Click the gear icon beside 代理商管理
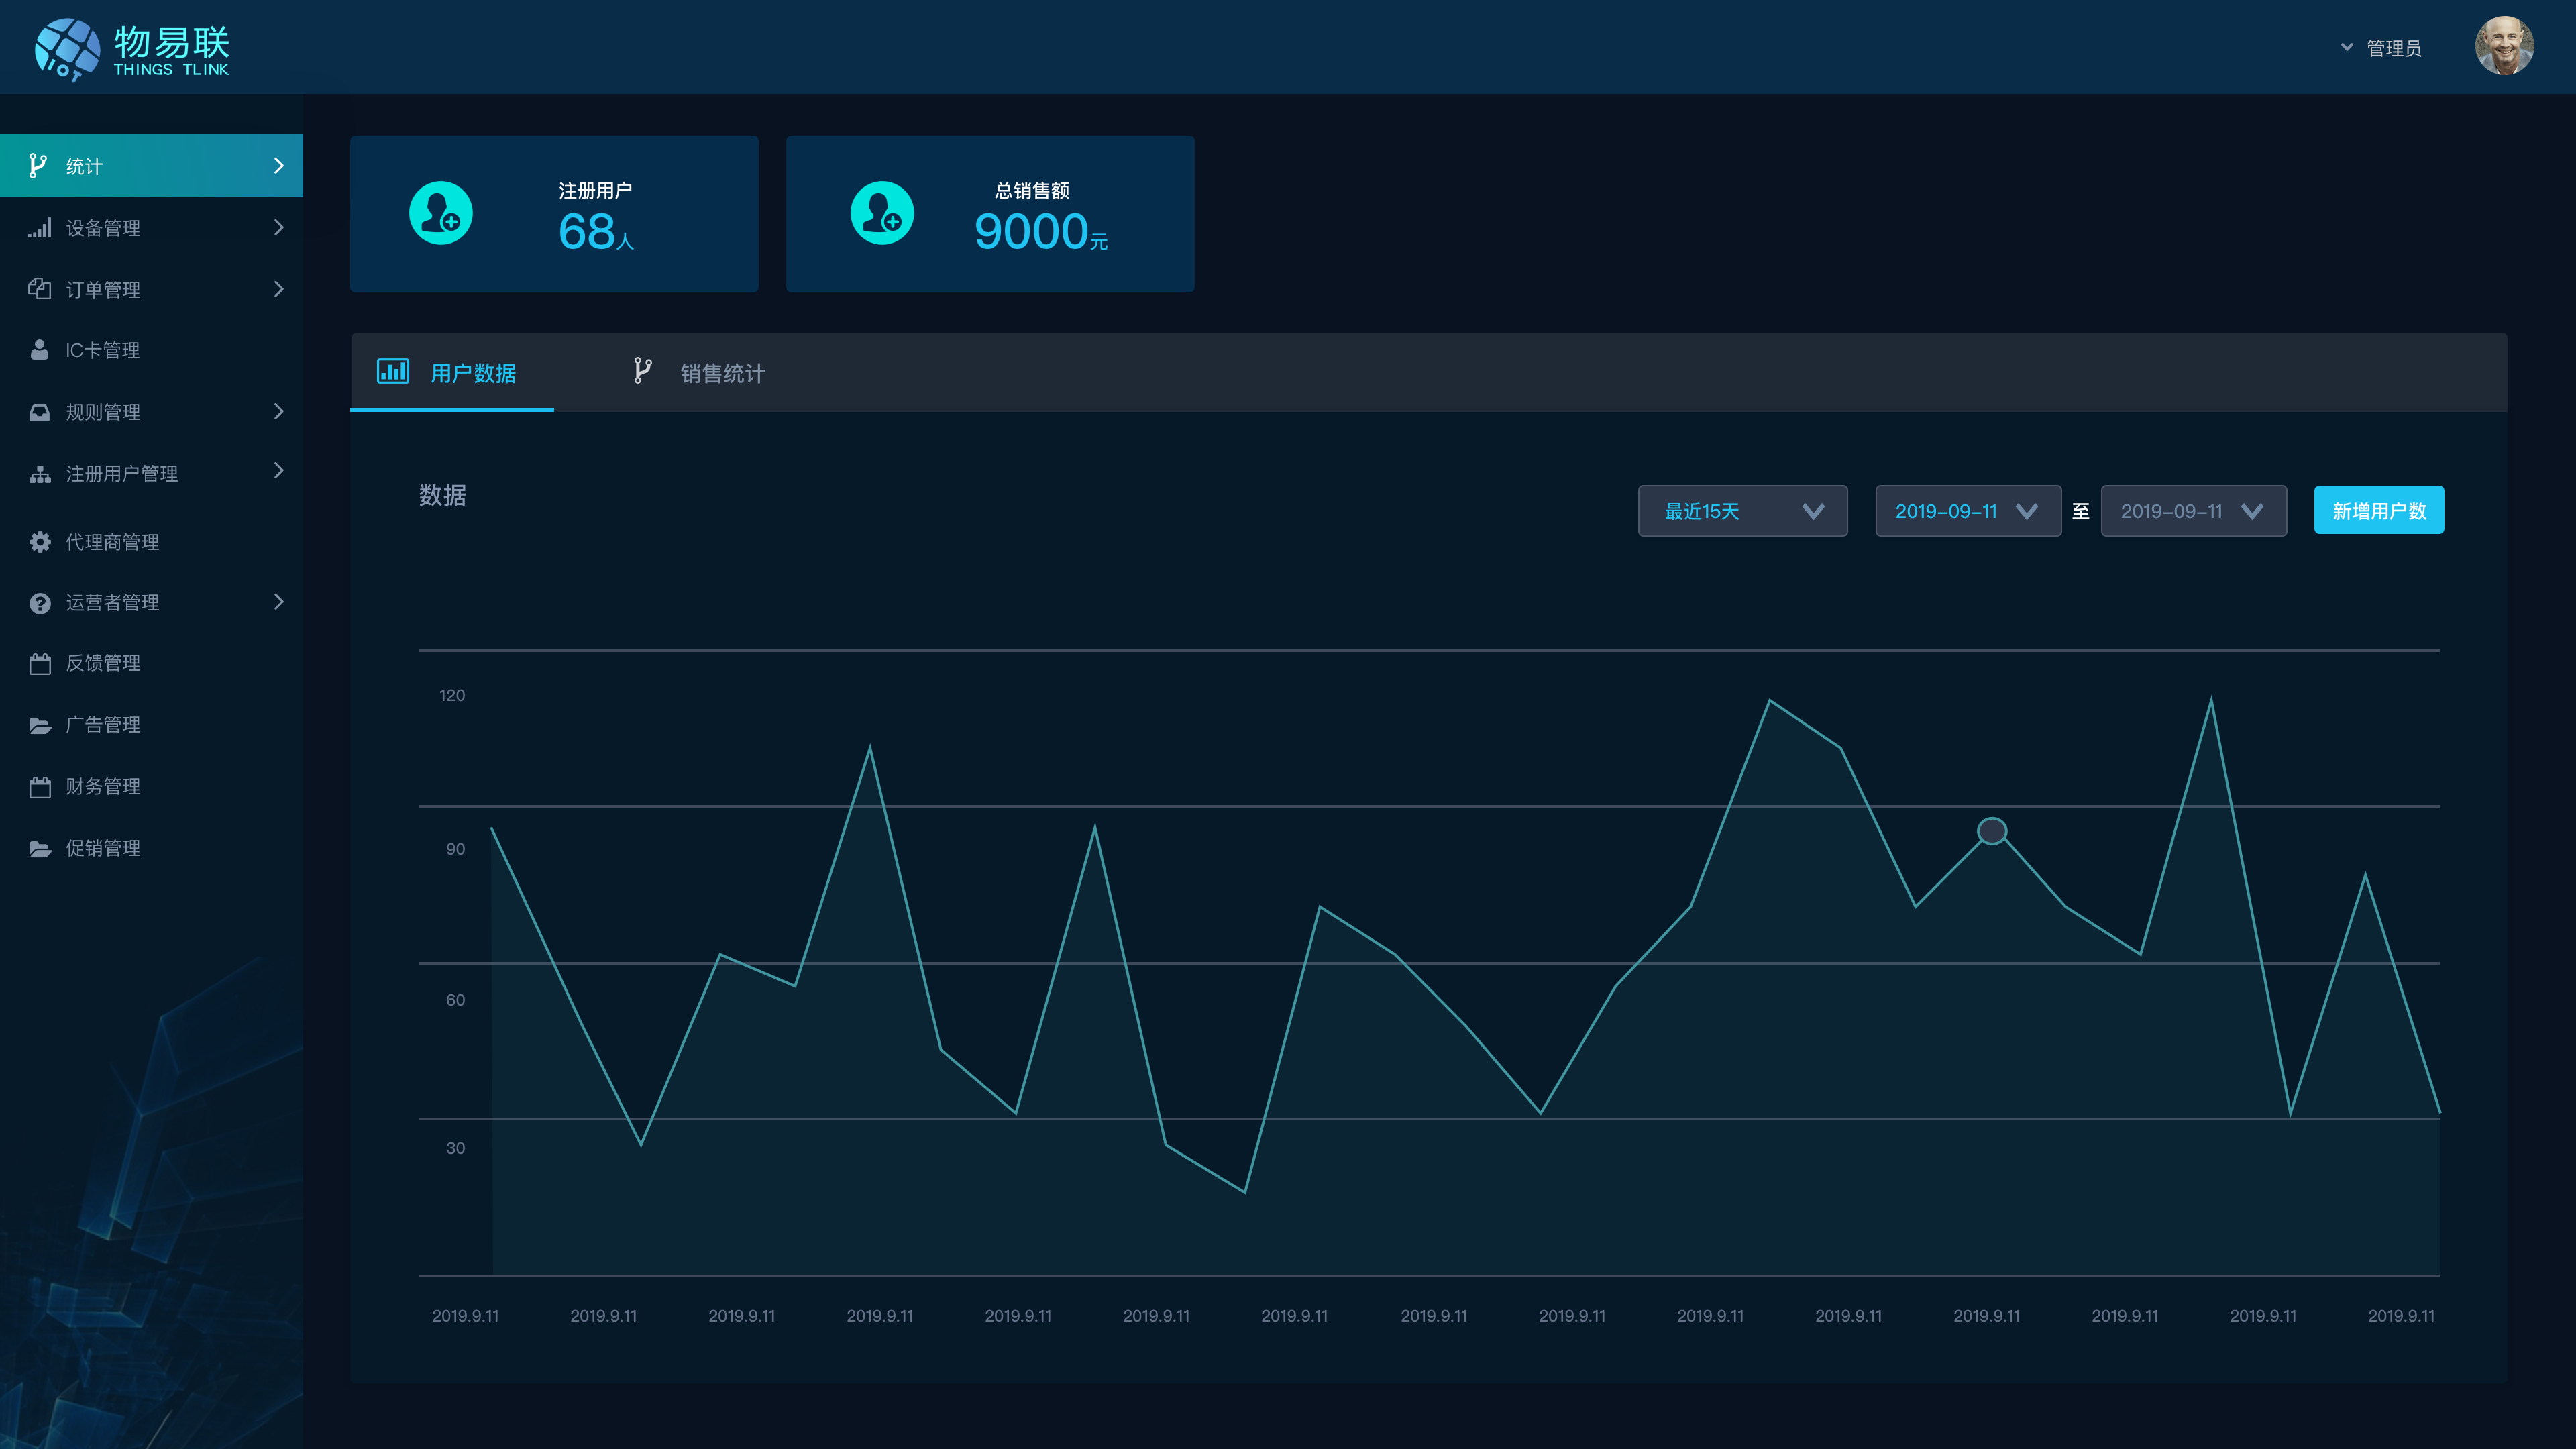Image resolution: width=2576 pixels, height=1449 pixels. coord(40,542)
